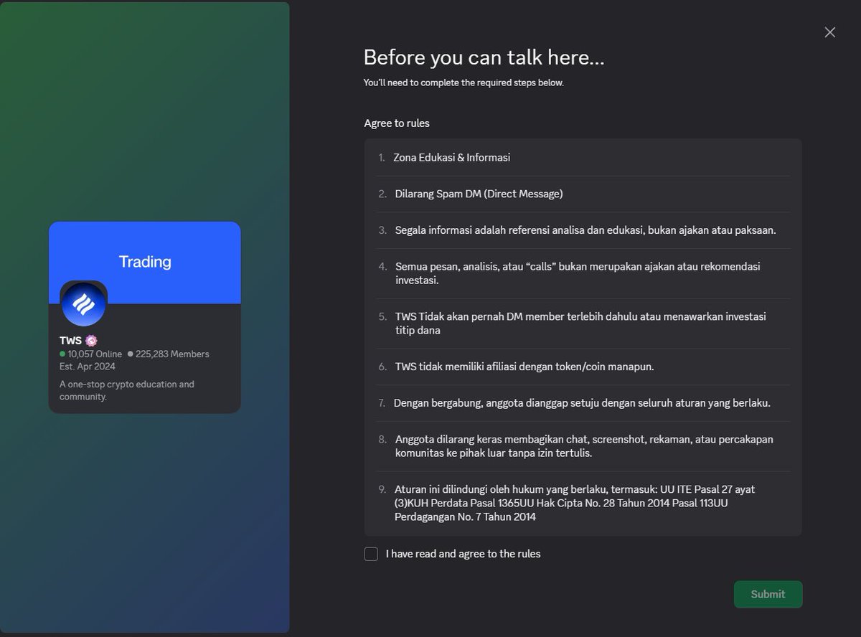Screen dimensions: 861x637
Task: Click the 'I have read and agree to the rules' label
Action: pyautogui.click(x=463, y=554)
